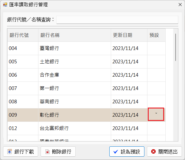
Task: Select bank code 005 cell
Action: point(23,62)
